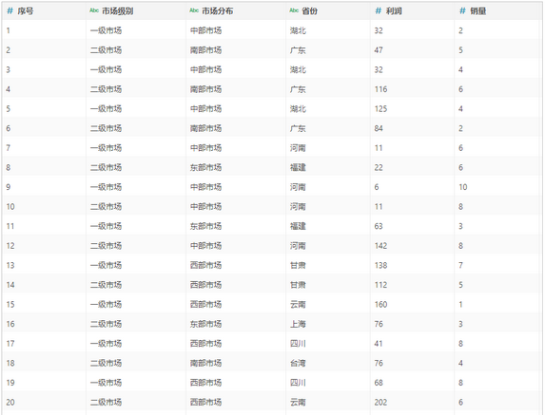
Task: Click profit value 41 in row 17
Action: pyautogui.click(x=379, y=344)
